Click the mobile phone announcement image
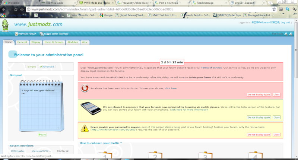Viewport: 298px width, 160px height. (x=91, y=108)
